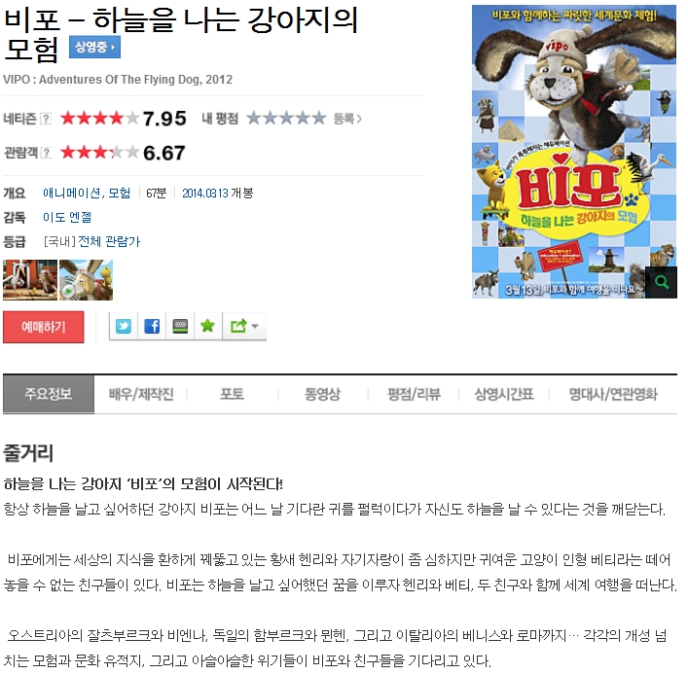This screenshot has width=688, height=674.
Task: Set my rating on gray stars
Action: (286, 118)
